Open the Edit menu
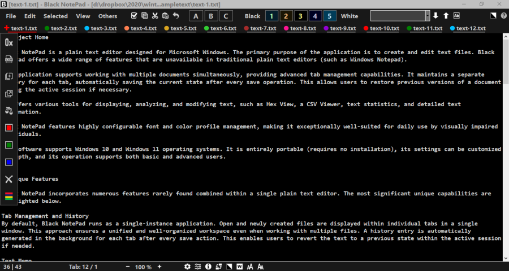509x271 pixels. 30,16
